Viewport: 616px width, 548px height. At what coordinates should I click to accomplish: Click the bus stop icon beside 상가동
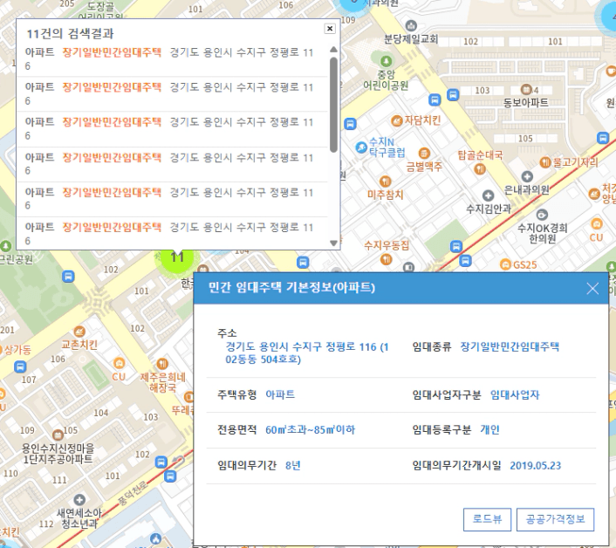[20, 366]
